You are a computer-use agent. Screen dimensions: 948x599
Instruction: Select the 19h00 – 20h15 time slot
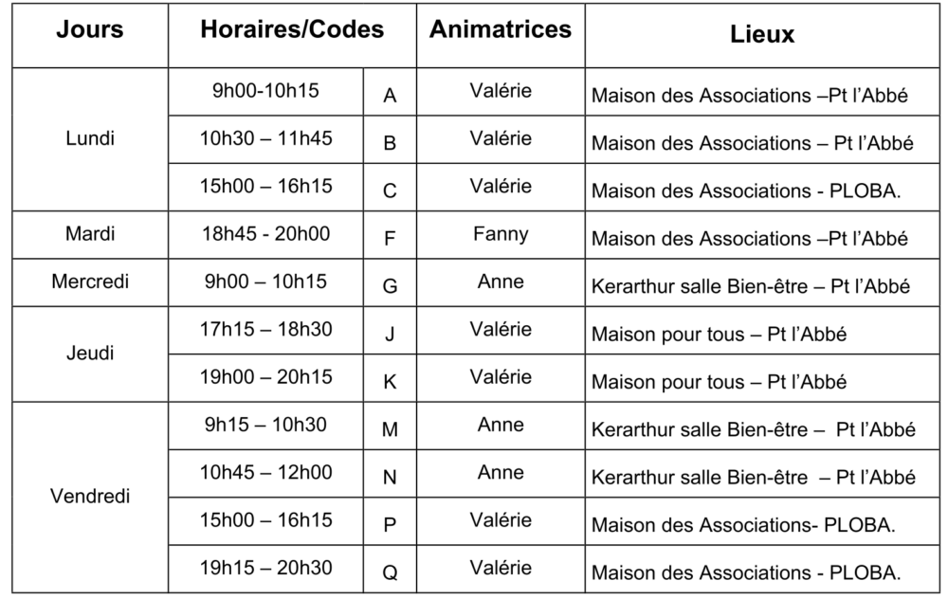tap(265, 378)
